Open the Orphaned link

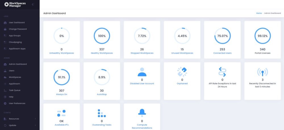click(x=182, y=83)
